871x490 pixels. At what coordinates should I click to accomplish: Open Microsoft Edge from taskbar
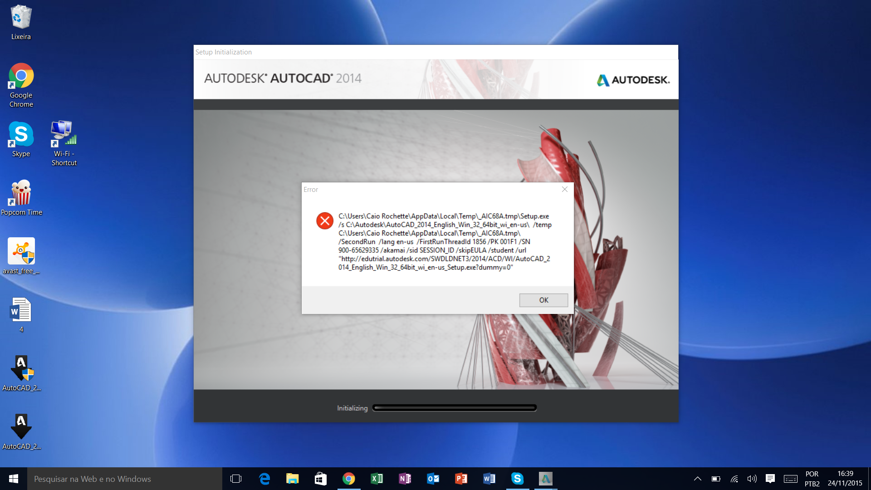click(x=264, y=479)
